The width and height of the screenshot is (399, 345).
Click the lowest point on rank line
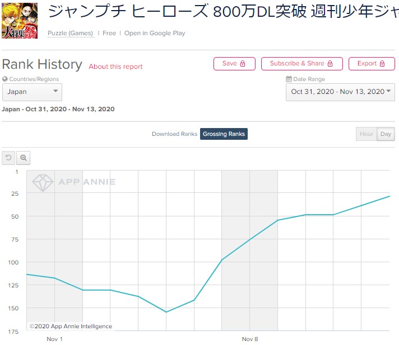click(x=166, y=312)
